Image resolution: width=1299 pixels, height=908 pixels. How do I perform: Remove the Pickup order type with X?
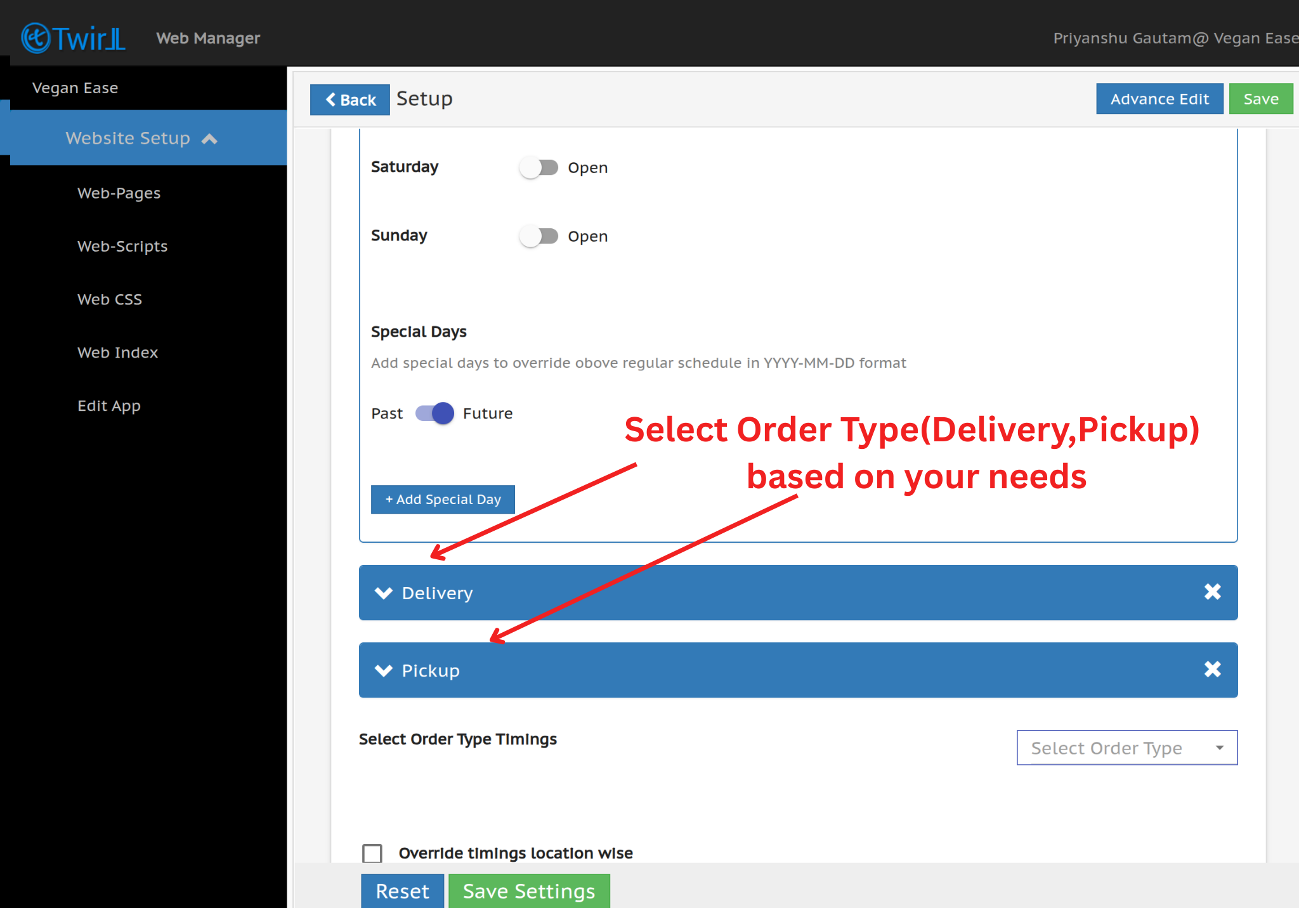[x=1212, y=670]
